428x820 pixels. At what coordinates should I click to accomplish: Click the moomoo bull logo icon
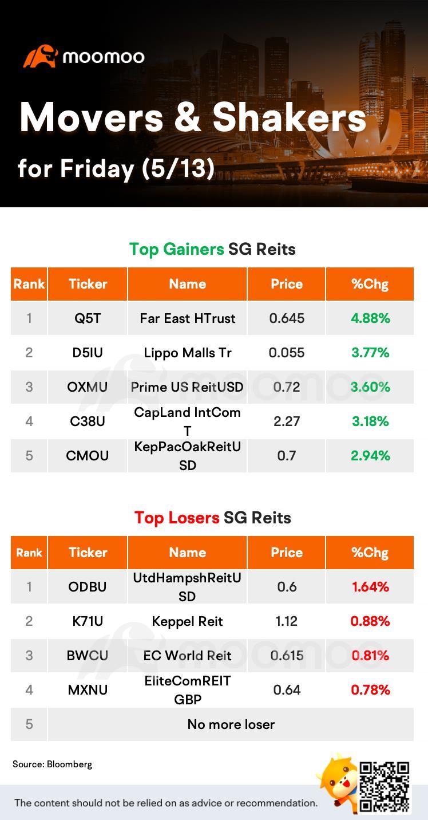tap(40, 57)
